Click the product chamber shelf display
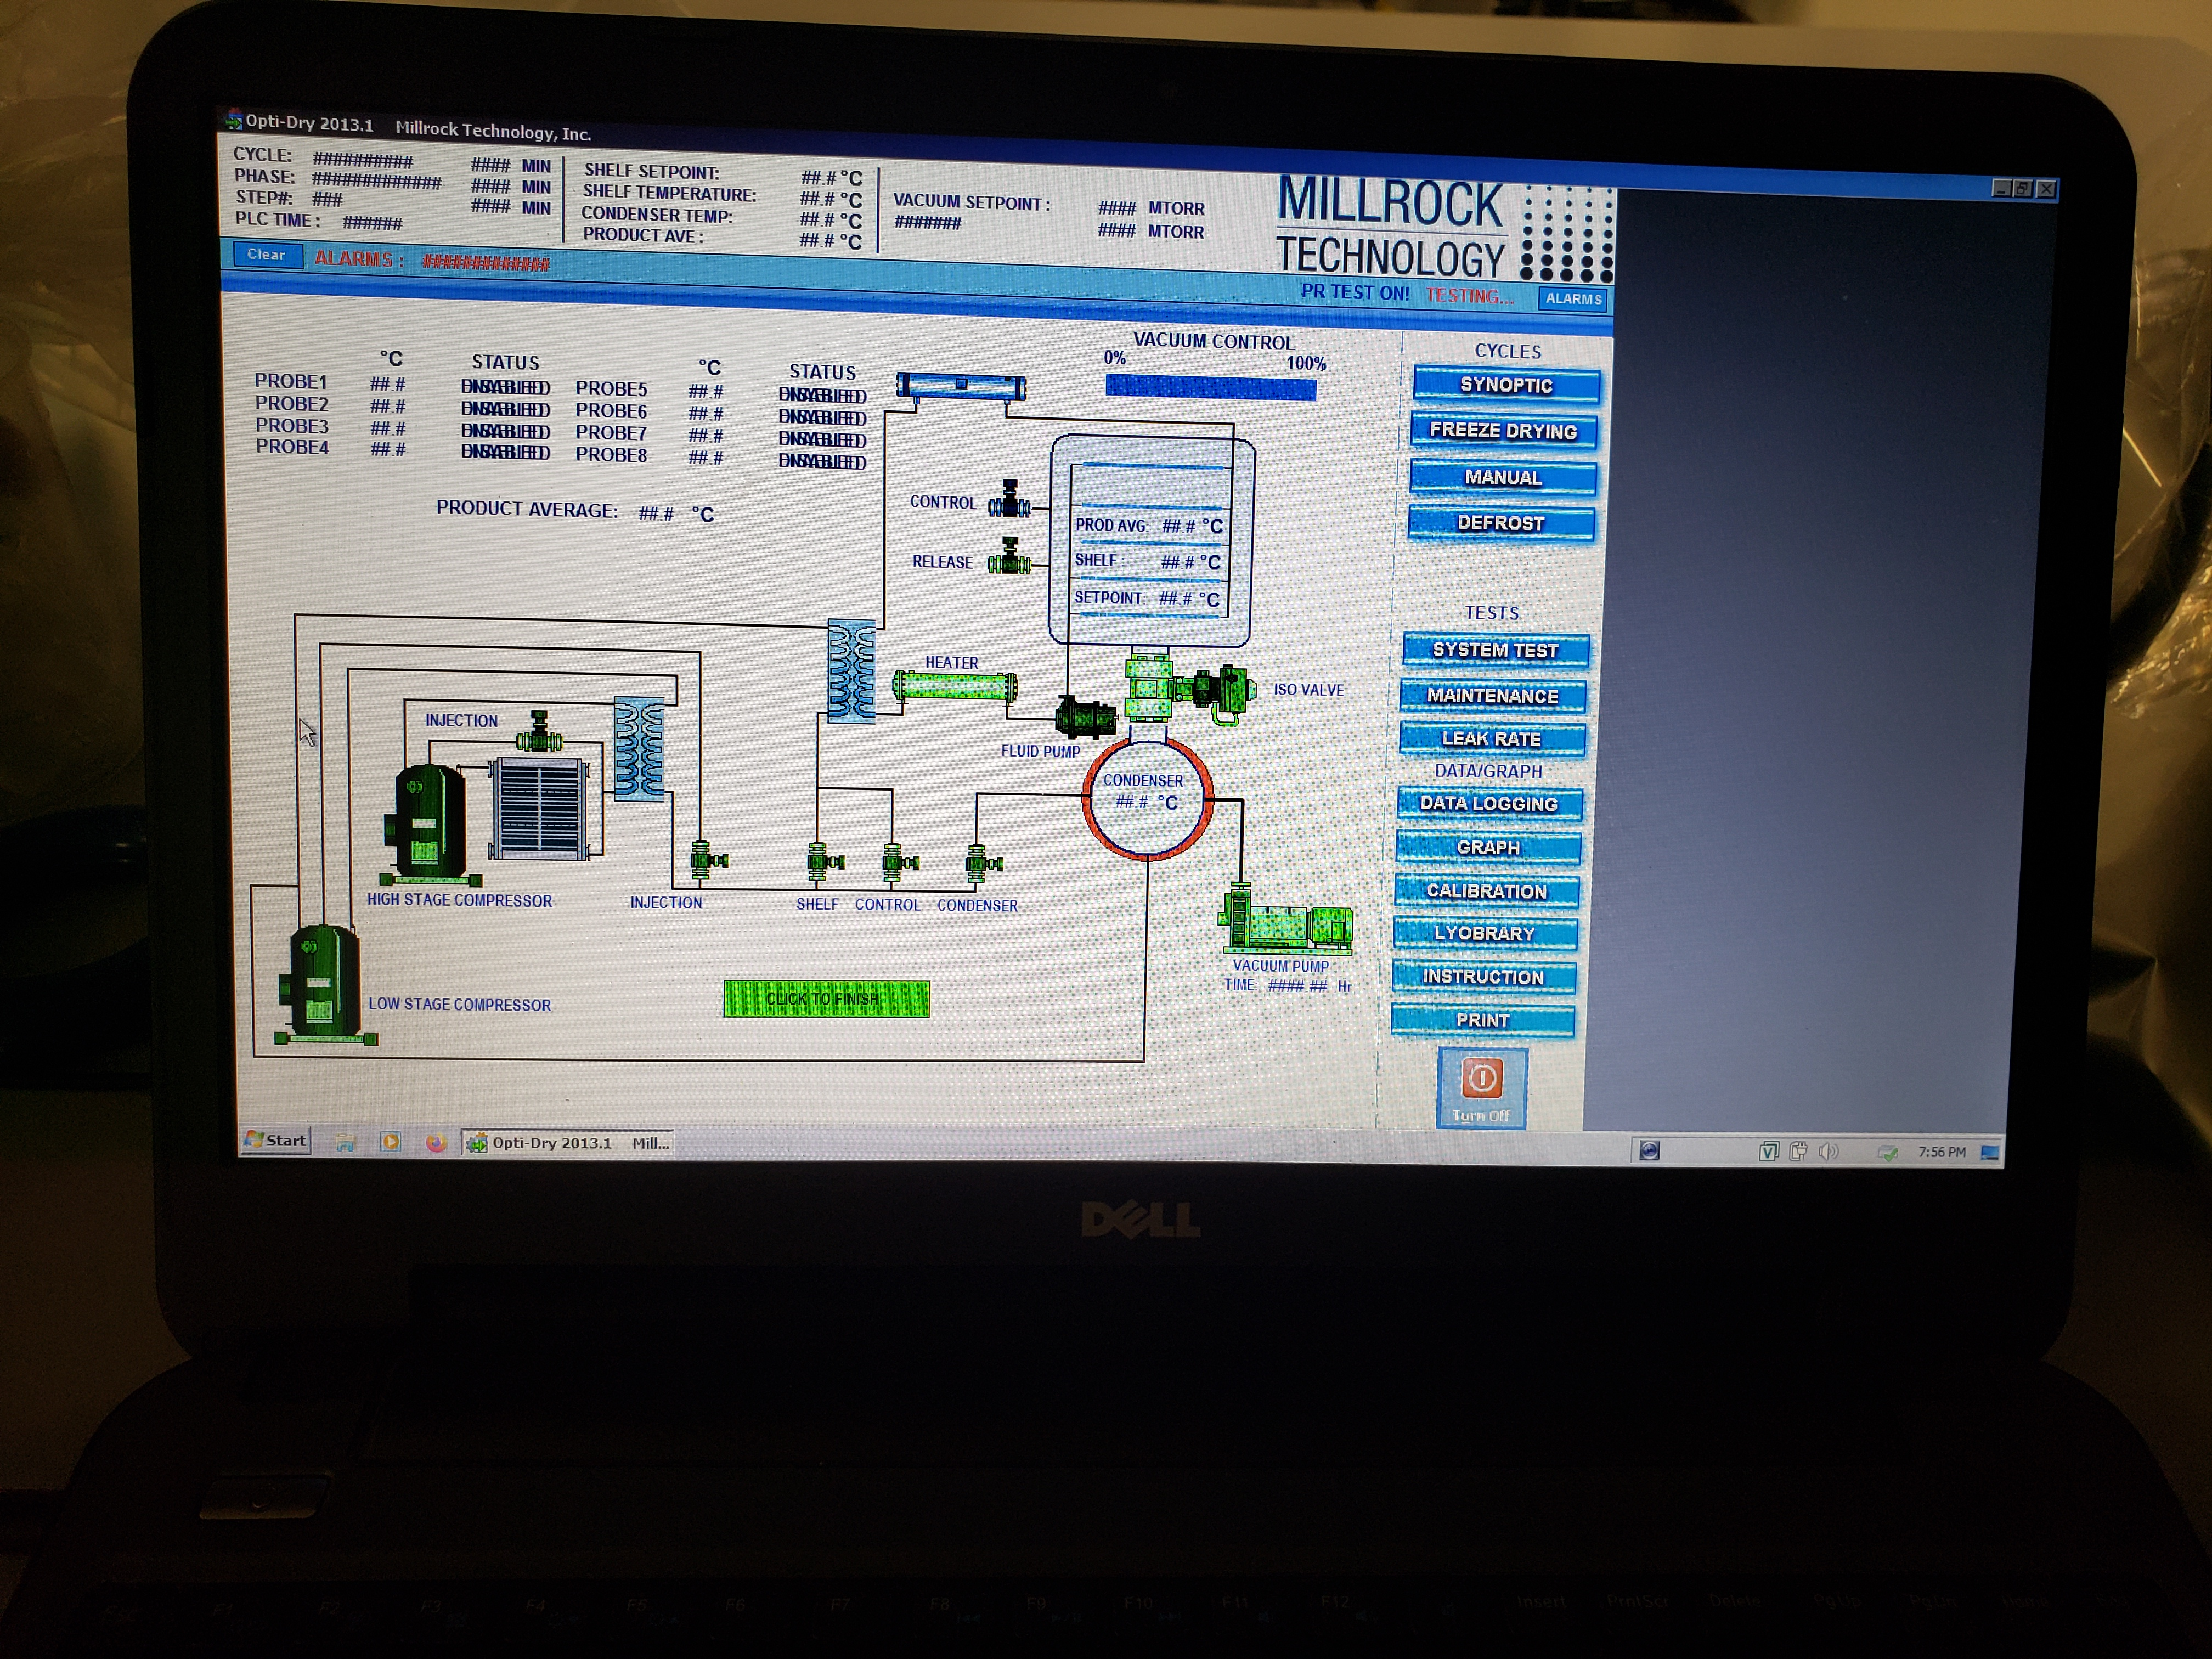 (1151, 540)
